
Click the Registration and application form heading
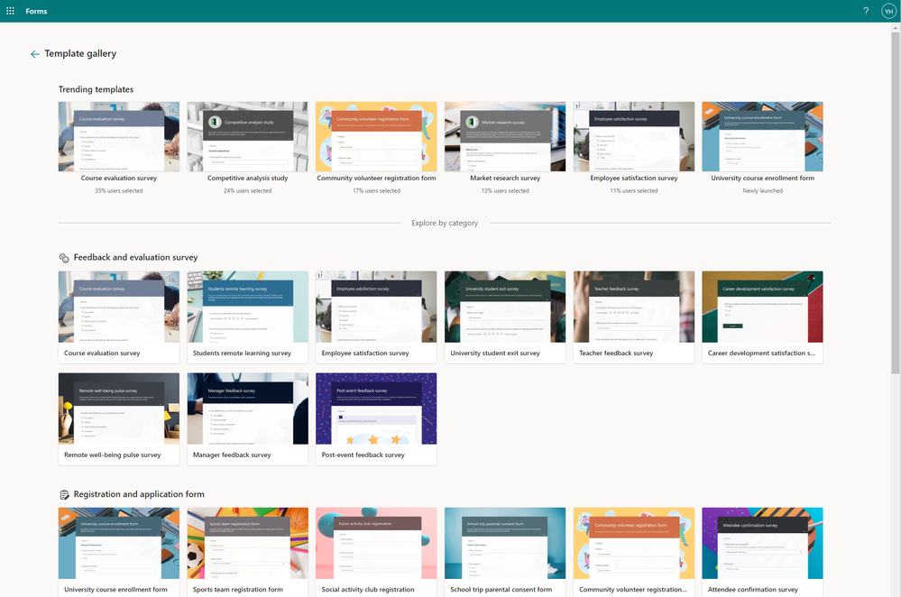(139, 494)
